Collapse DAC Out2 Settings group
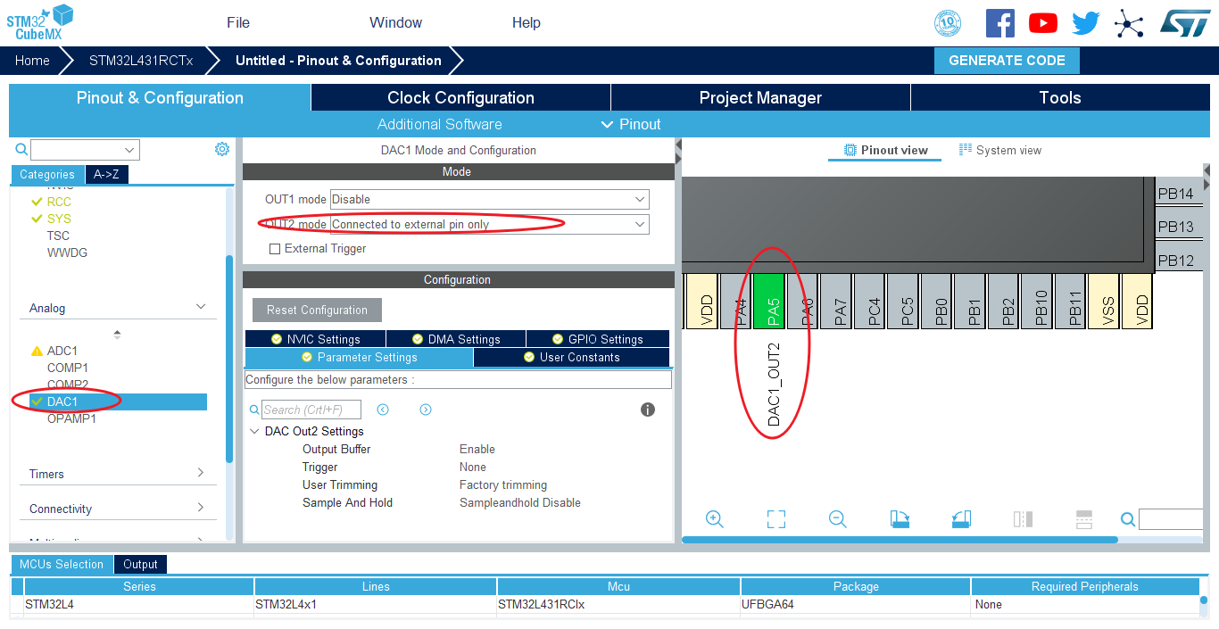Viewport: 1219px width, 629px height. tap(255, 431)
